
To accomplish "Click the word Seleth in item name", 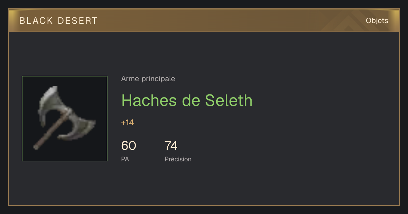I will [229, 100].
